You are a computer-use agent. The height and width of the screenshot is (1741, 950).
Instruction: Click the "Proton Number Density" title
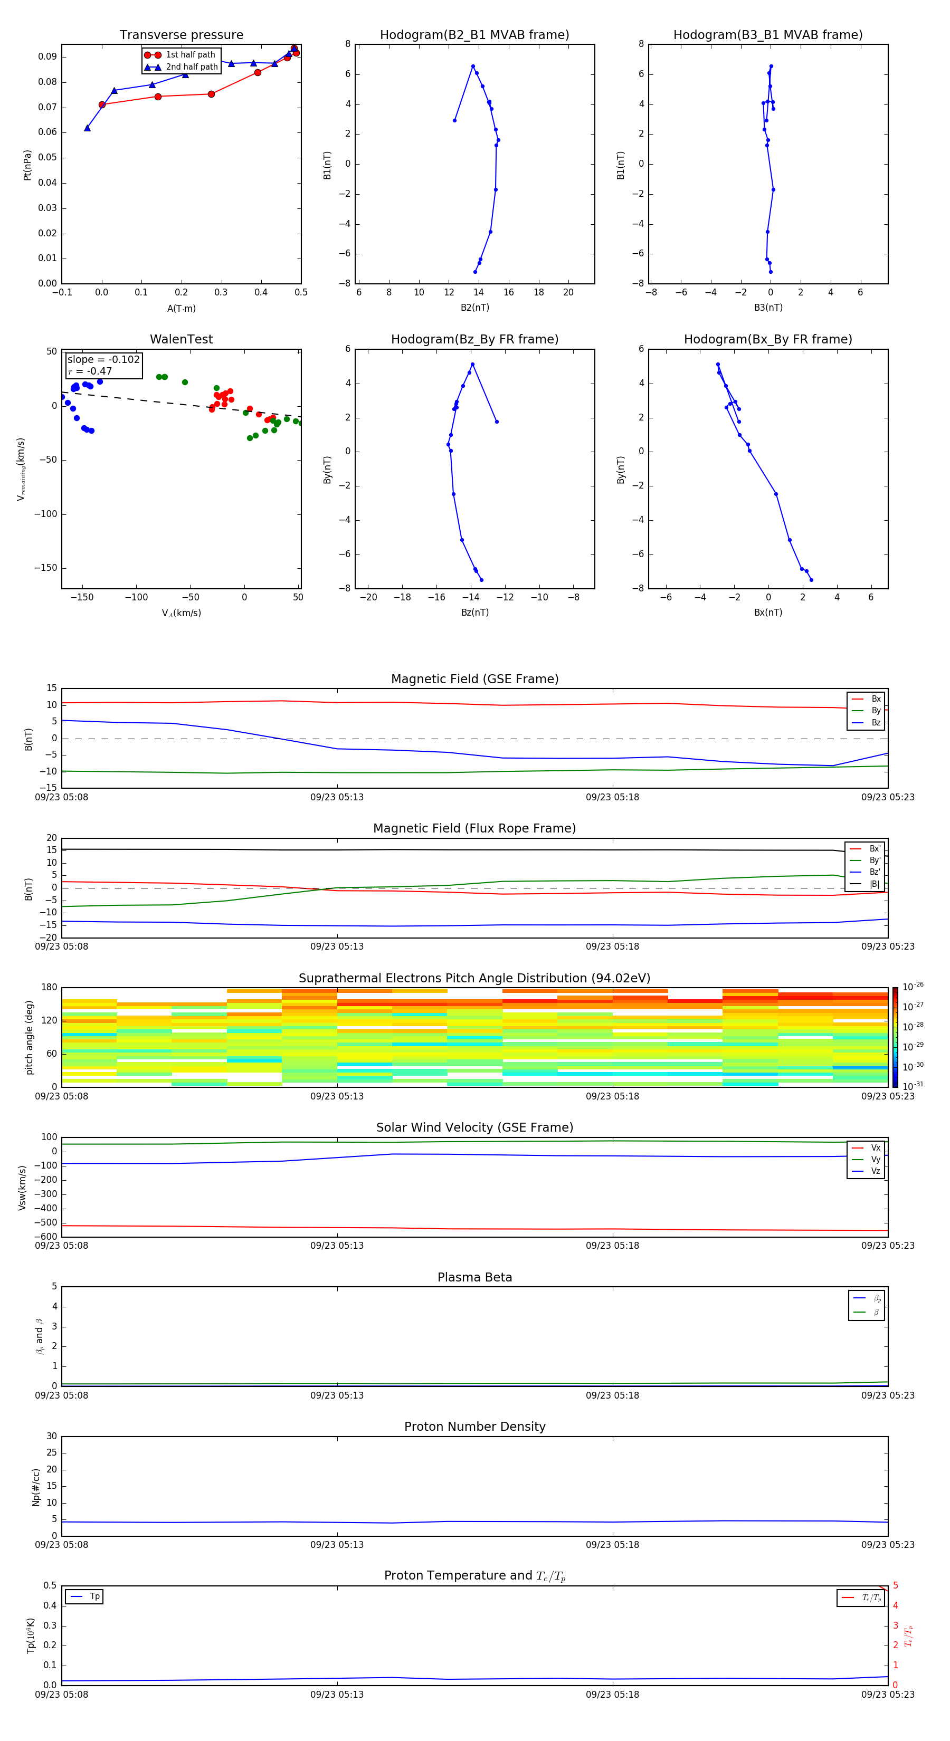474,1427
